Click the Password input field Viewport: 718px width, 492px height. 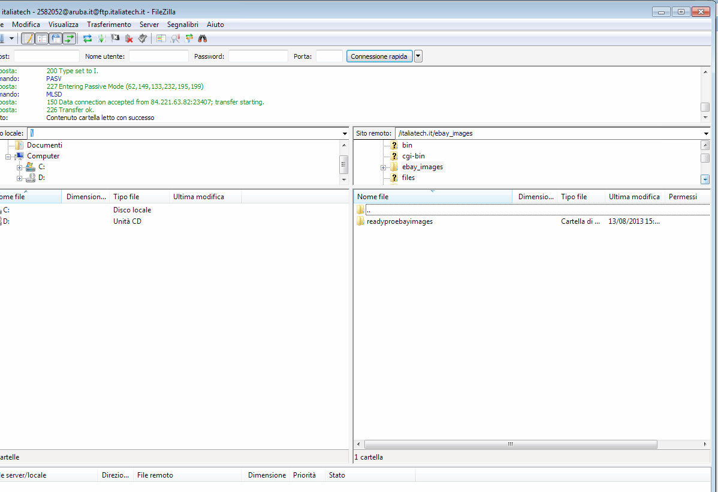[258, 56]
